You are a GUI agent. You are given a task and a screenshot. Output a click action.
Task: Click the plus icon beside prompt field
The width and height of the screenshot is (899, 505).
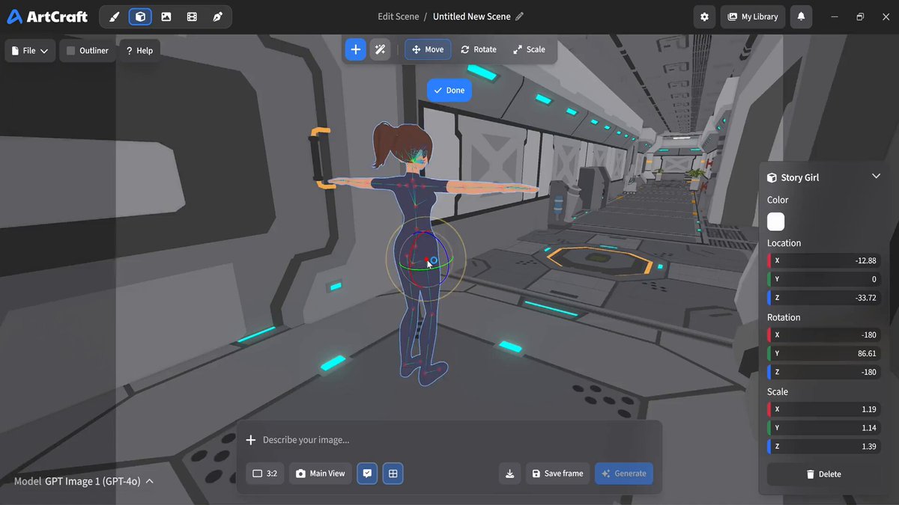click(251, 440)
